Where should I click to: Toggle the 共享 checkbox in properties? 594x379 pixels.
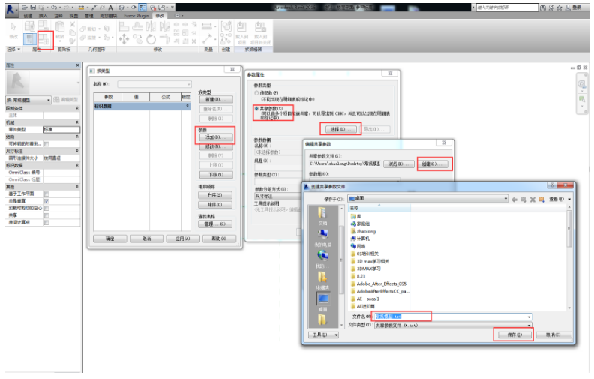(46, 215)
